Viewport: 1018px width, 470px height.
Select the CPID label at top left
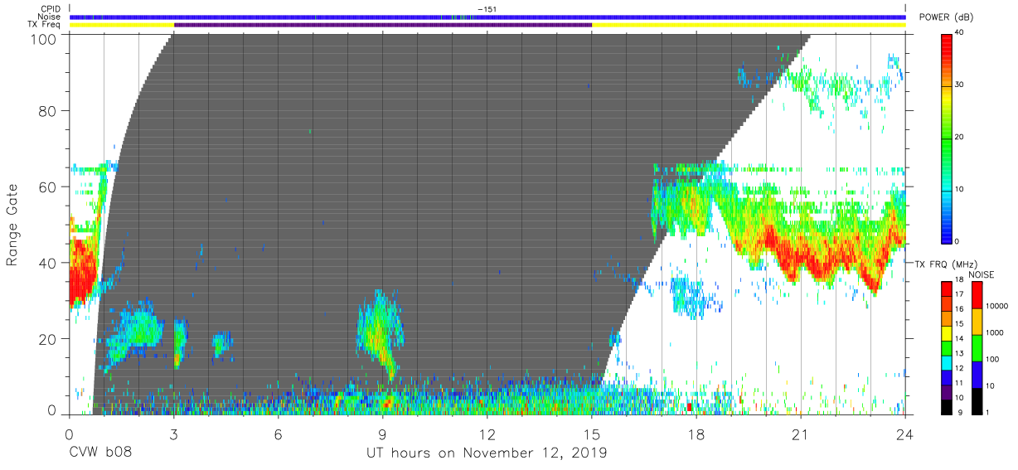coord(51,9)
